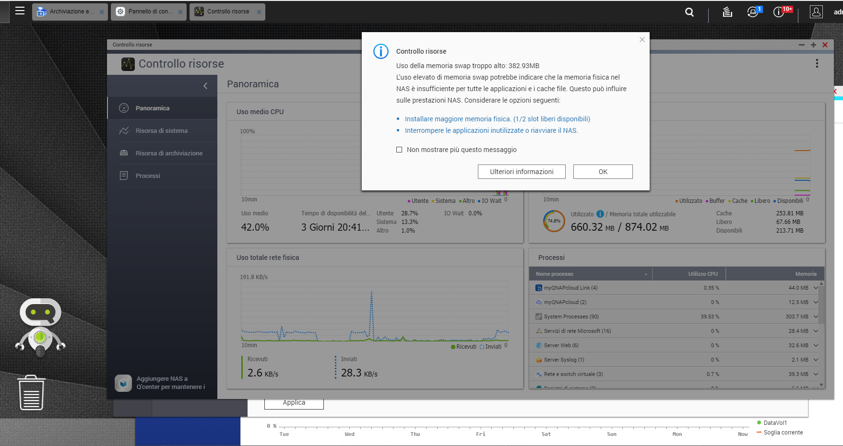Open the desktop recycle bin
The height and width of the screenshot is (446, 843).
pos(32,393)
